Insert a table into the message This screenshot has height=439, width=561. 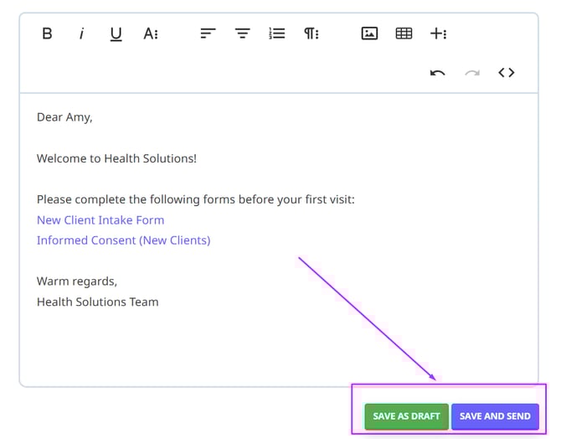pos(404,34)
